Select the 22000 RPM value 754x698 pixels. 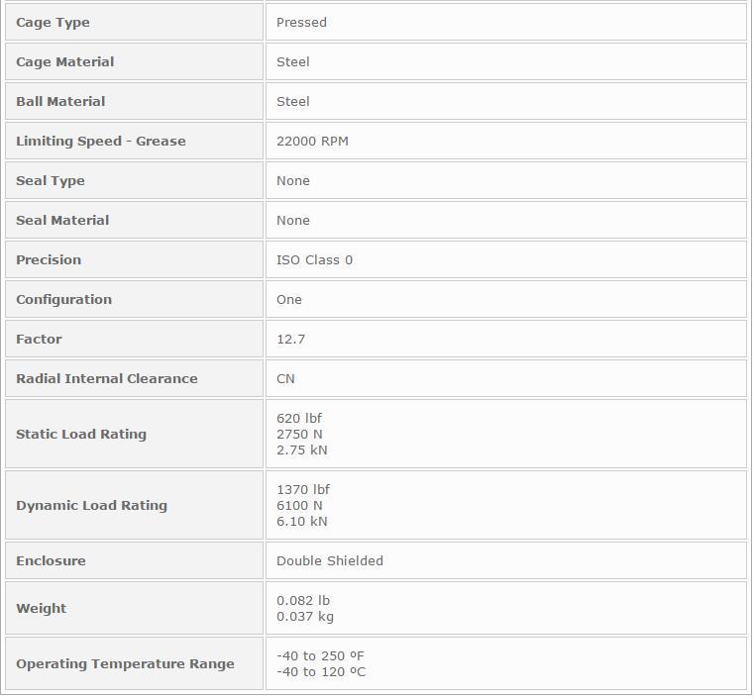312,142
